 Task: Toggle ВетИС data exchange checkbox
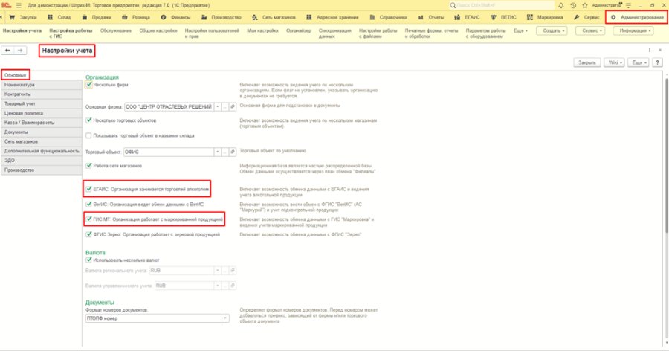point(88,204)
